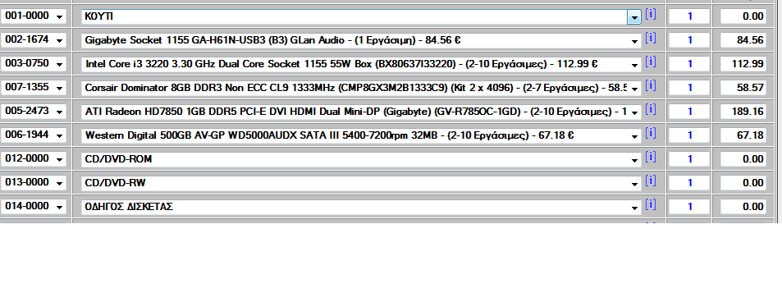Click the 112.99 price field
The width and height of the screenshot is (782, 302).
coord(743,64)
